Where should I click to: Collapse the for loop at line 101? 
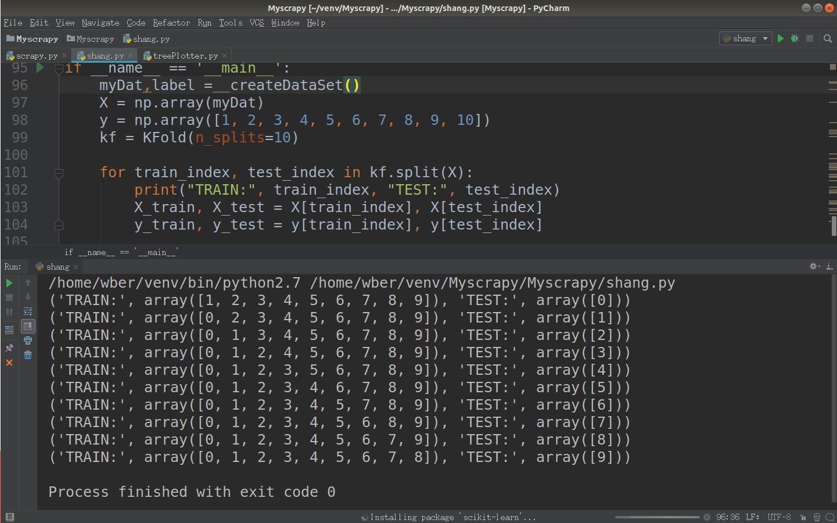point(59,173)
